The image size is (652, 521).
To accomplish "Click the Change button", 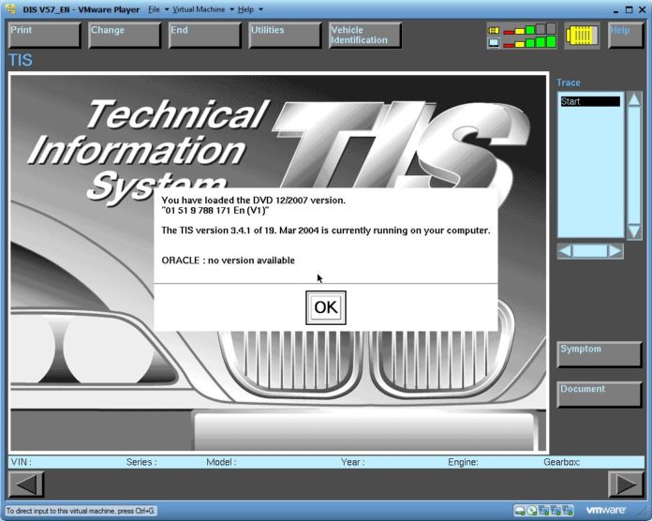I will tap(125, 36).
